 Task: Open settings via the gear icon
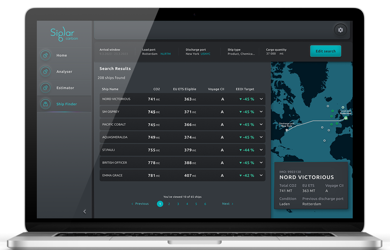[341, 30]
